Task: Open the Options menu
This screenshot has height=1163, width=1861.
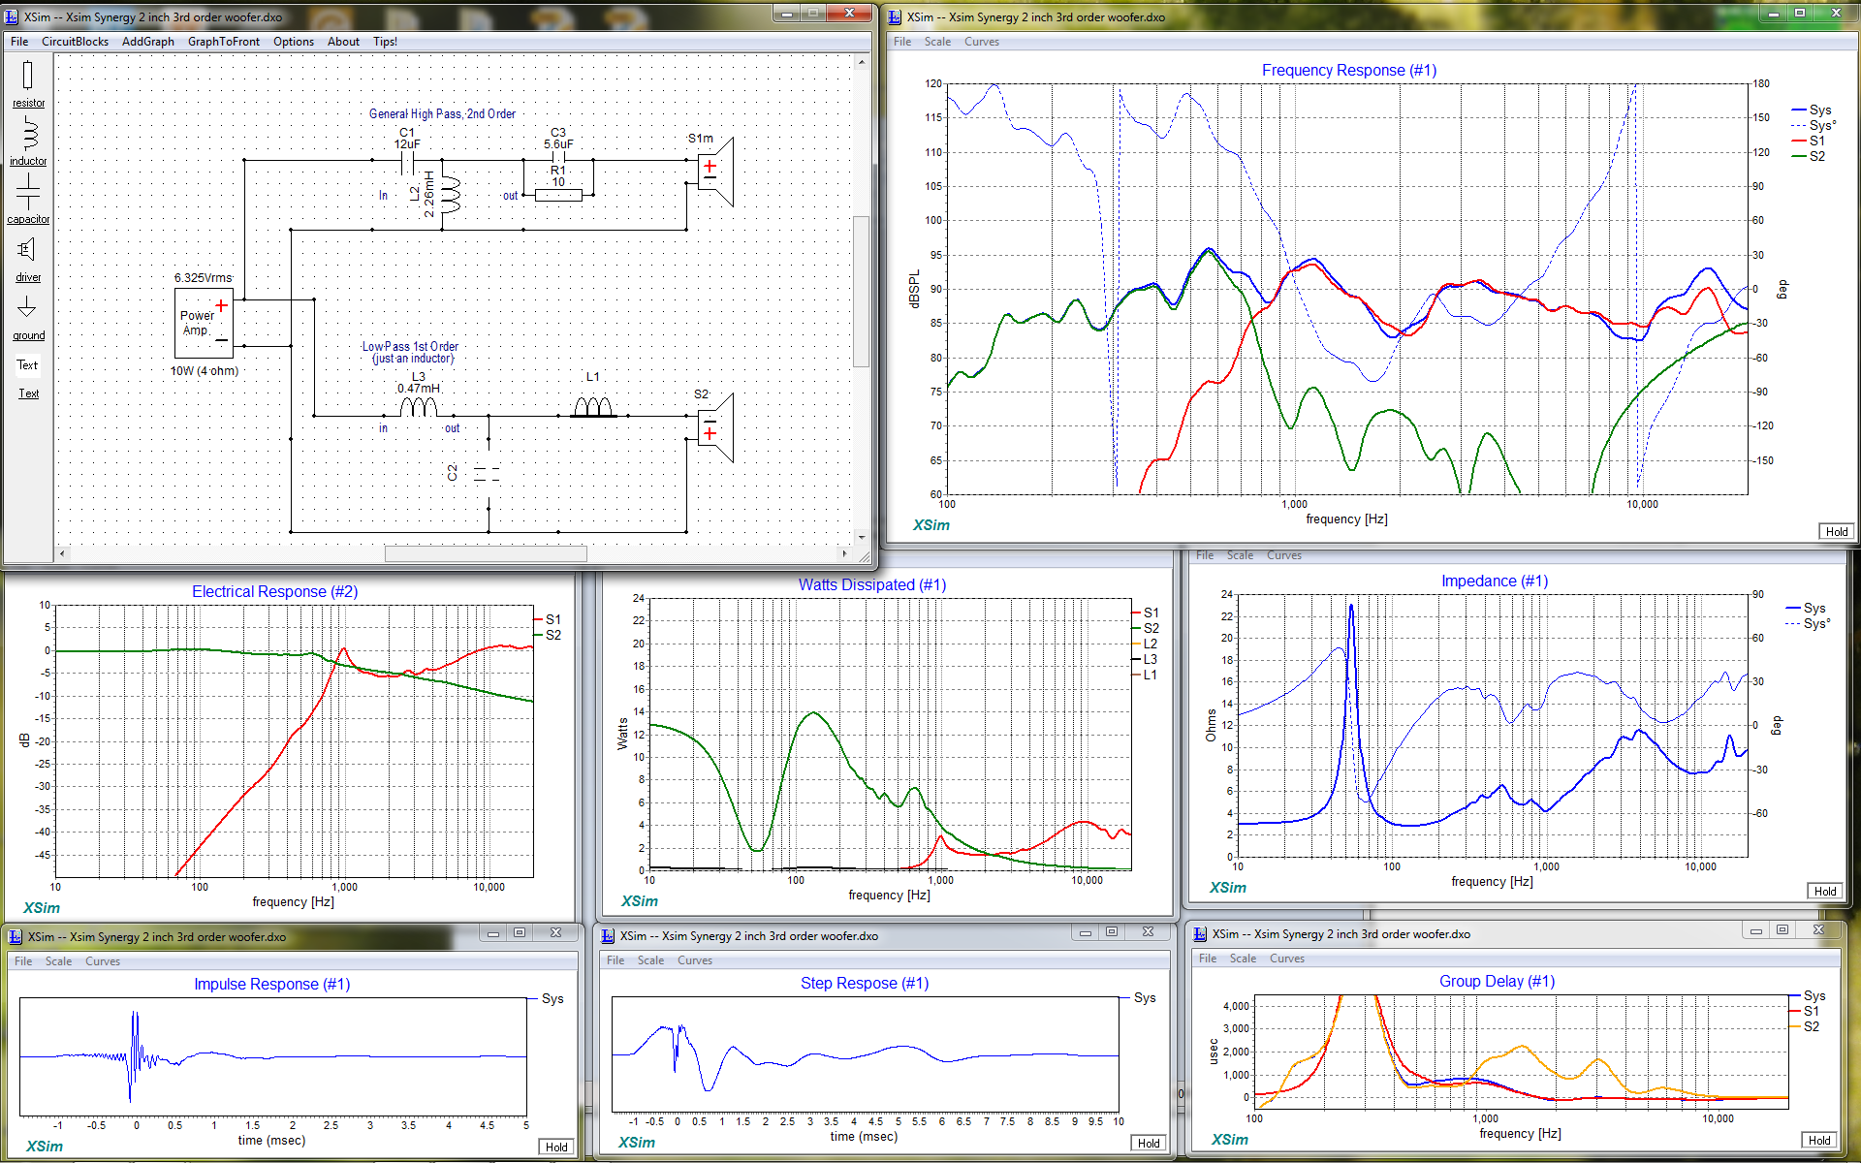Action: pos(294,42)
